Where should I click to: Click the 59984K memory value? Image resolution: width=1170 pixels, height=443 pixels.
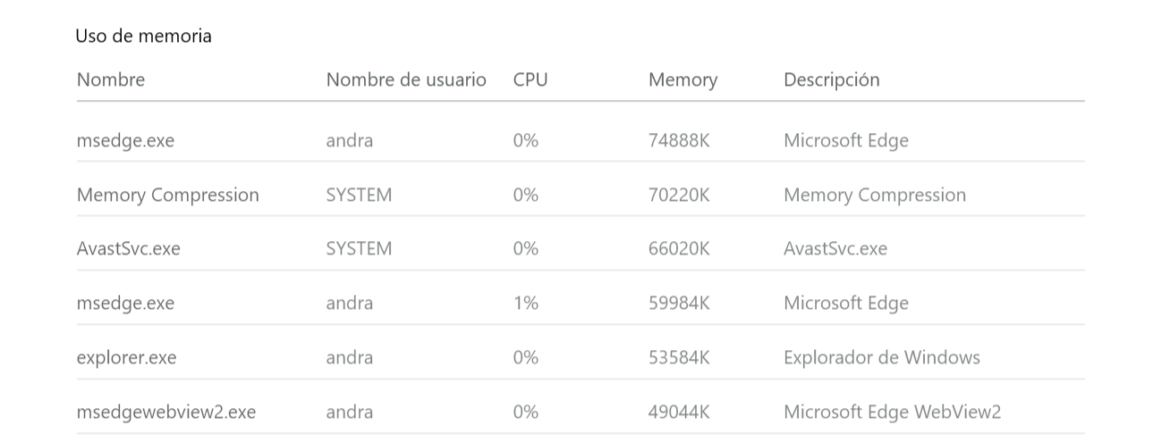pyautogui.click(x=679, y=303)
